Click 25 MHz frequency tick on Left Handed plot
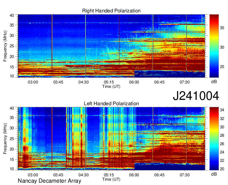This screenshot has width=228, height=185. pyautogui.click(x=12, y=139)
